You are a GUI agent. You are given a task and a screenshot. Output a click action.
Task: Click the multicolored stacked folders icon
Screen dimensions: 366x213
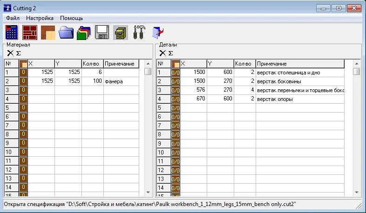[84, 33]
